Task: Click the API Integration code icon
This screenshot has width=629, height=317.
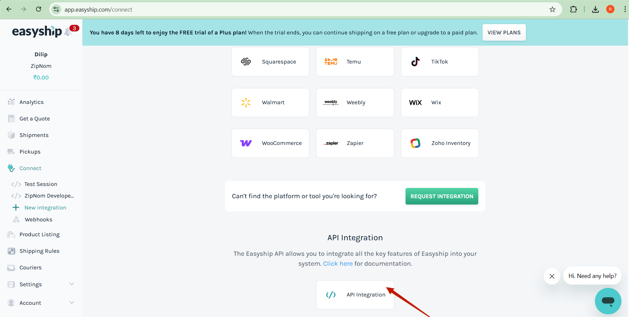Action: [331, 295]
